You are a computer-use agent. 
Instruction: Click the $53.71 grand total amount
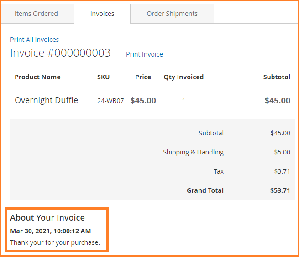[x=280, y=190]
